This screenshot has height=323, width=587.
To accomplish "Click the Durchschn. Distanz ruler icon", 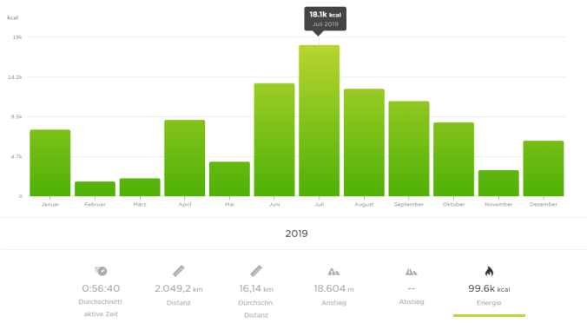I will tap(256, 271).
